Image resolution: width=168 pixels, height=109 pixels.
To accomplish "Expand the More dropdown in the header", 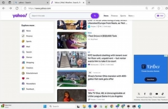I will [x=131, y=16].
